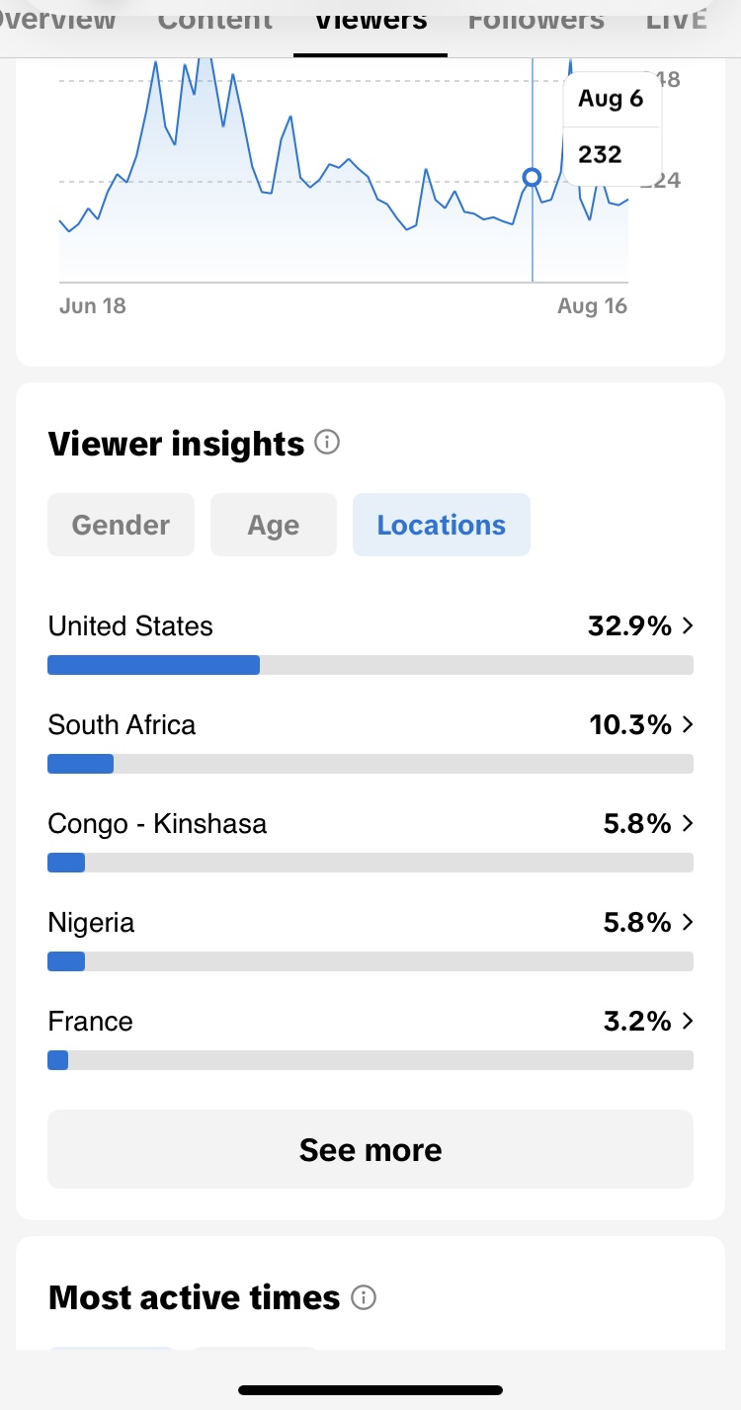The height and width of the screenshot is (1410, 741).
Task: Tap the Aug 6 chart tooltip
Action: pyautogui.click(x=612, y=126)
